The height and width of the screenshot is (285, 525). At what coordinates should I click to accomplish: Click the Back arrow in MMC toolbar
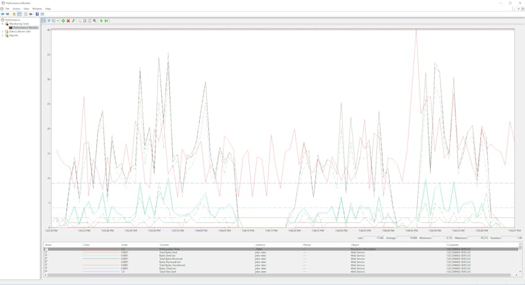pyautogui.click(x=2, y=14)
